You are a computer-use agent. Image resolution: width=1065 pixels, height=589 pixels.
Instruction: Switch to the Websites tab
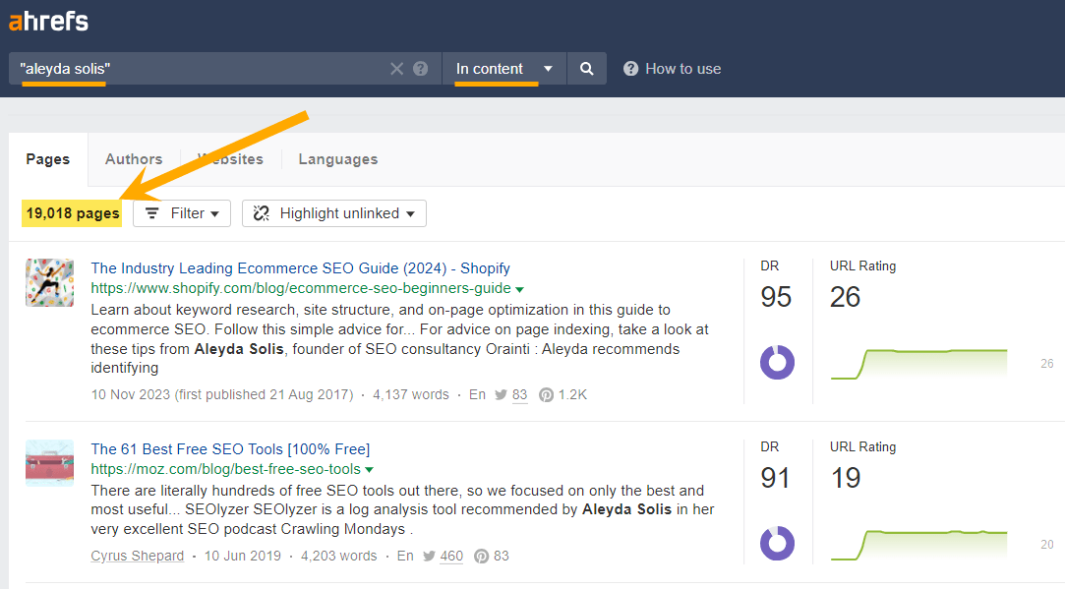coord(230,158)
